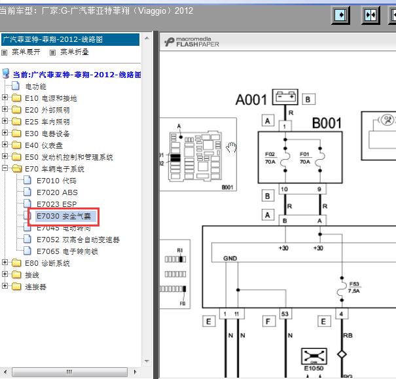This screenshot has height=379, width=396.
Task: Click the 菜单展开 link
Action: [x=26, y=52]
